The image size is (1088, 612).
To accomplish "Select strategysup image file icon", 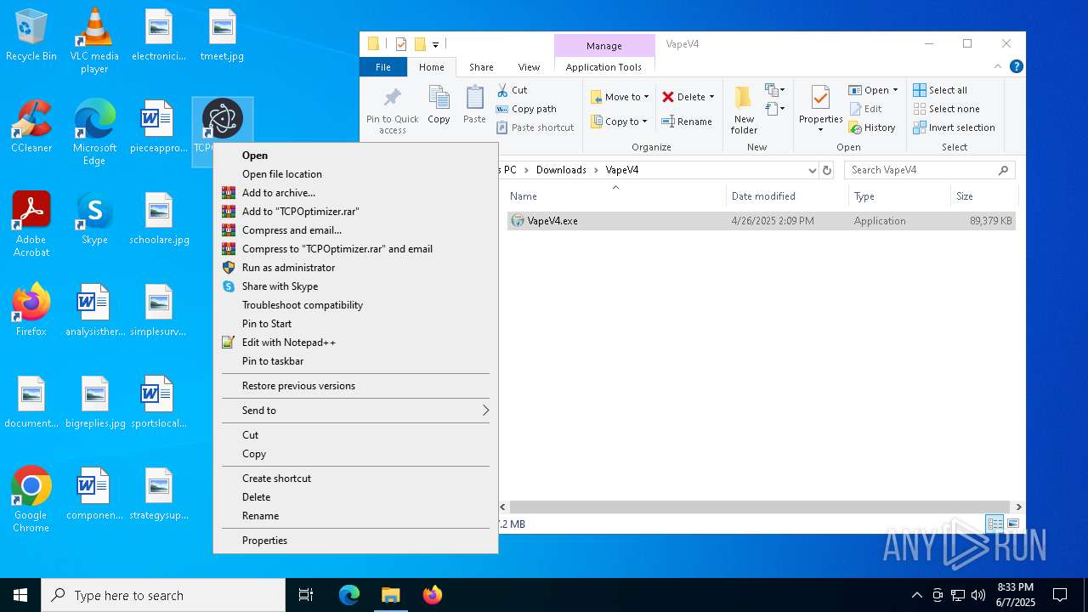I will (159, 493).
